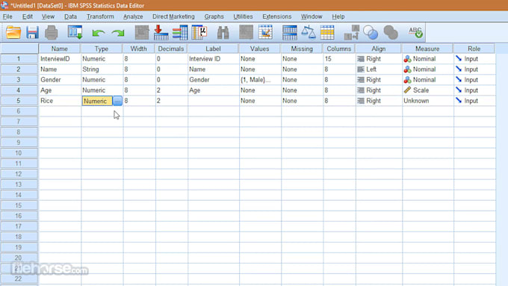This screenshot has width=508, height=286.
Task: Click the Show all variables icon
Action: coord(391,33)
